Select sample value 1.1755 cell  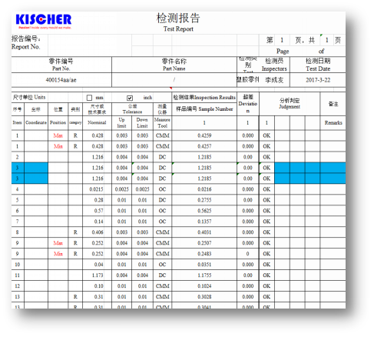pyautogui.click(x=204, y=275)
